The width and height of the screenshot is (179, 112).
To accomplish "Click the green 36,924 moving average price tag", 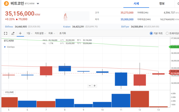I will 174,47.
